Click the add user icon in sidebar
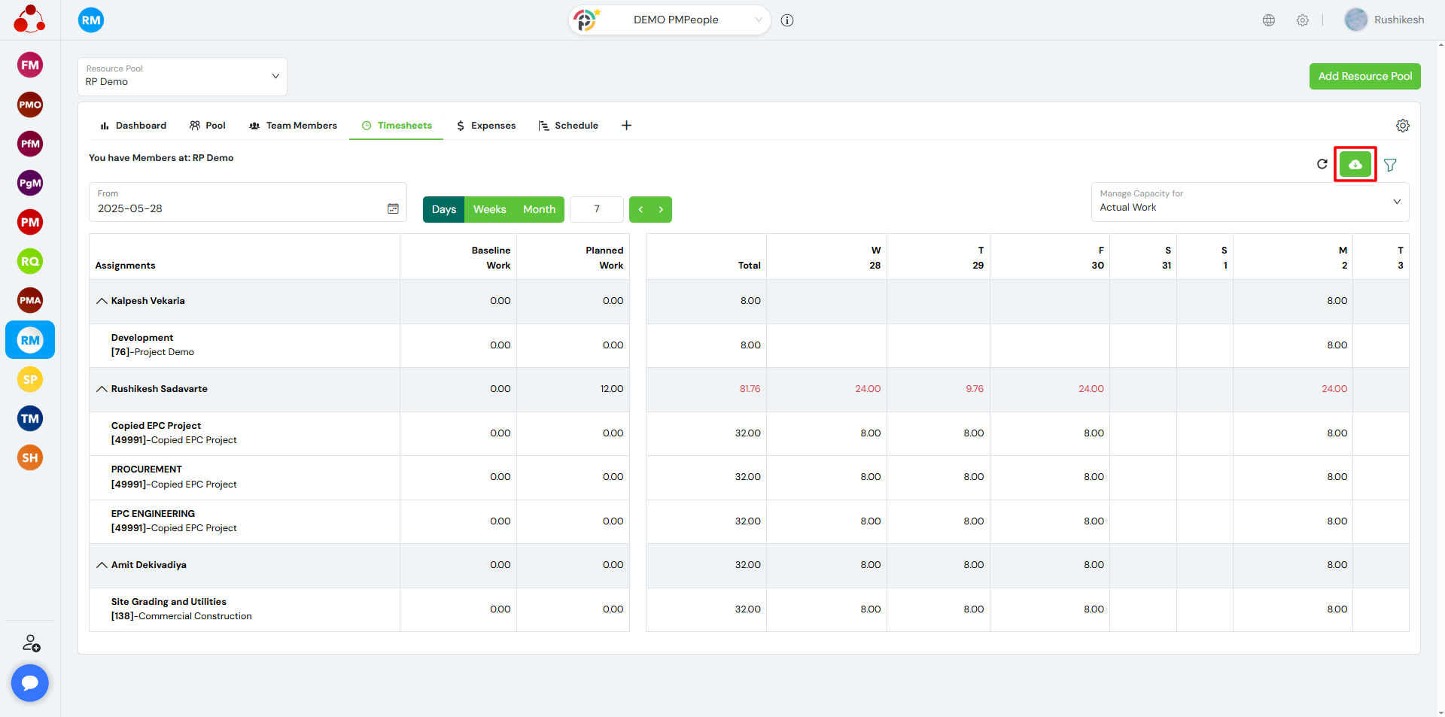This screenshot has width=1445, height=717. click(31, 643)
